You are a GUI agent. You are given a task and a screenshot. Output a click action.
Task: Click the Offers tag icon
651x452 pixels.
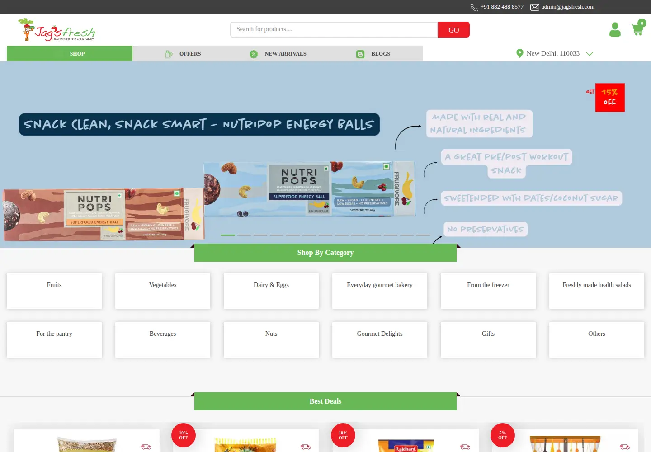[x=169, y=54]
